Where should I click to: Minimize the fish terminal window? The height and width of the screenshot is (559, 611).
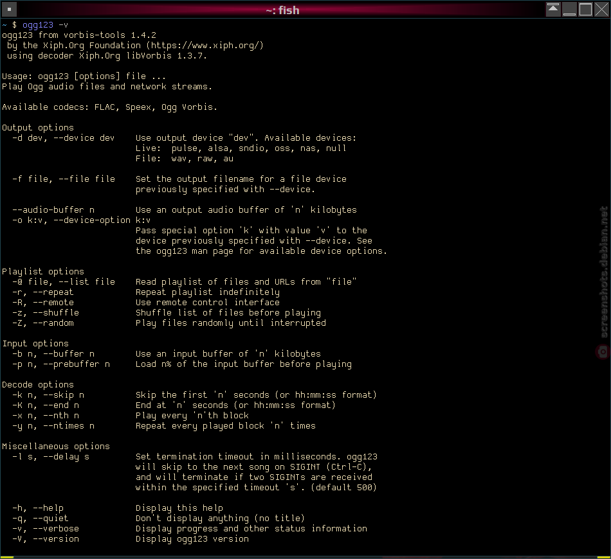coord(569,10)
